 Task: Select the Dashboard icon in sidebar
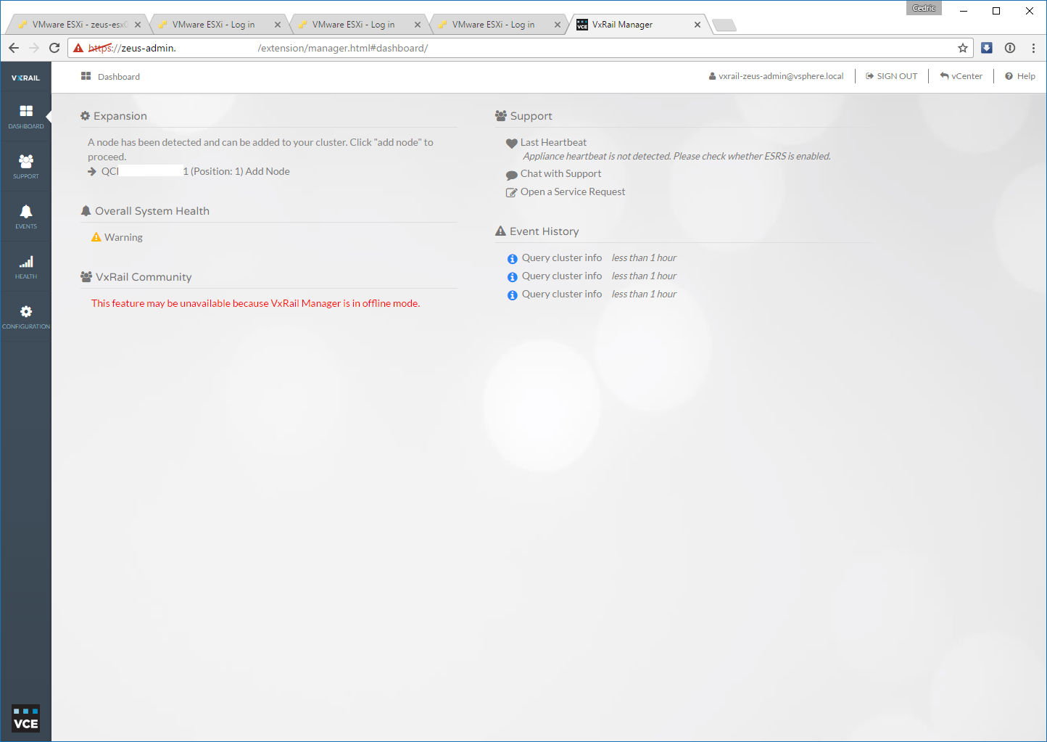point(26,116)
